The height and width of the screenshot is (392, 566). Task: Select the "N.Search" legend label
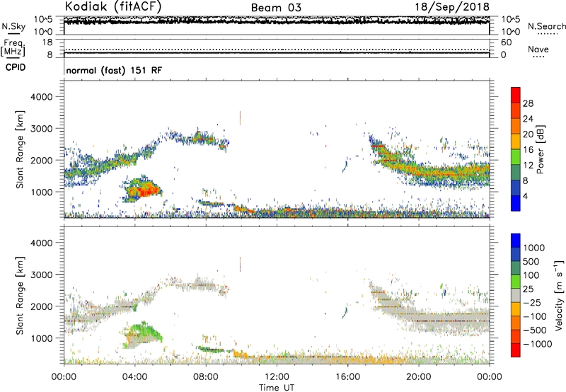[x=546, y=26]
